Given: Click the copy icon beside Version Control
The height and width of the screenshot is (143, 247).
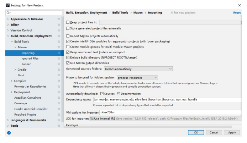Looking at the screenshot, I should coord(59,30).
